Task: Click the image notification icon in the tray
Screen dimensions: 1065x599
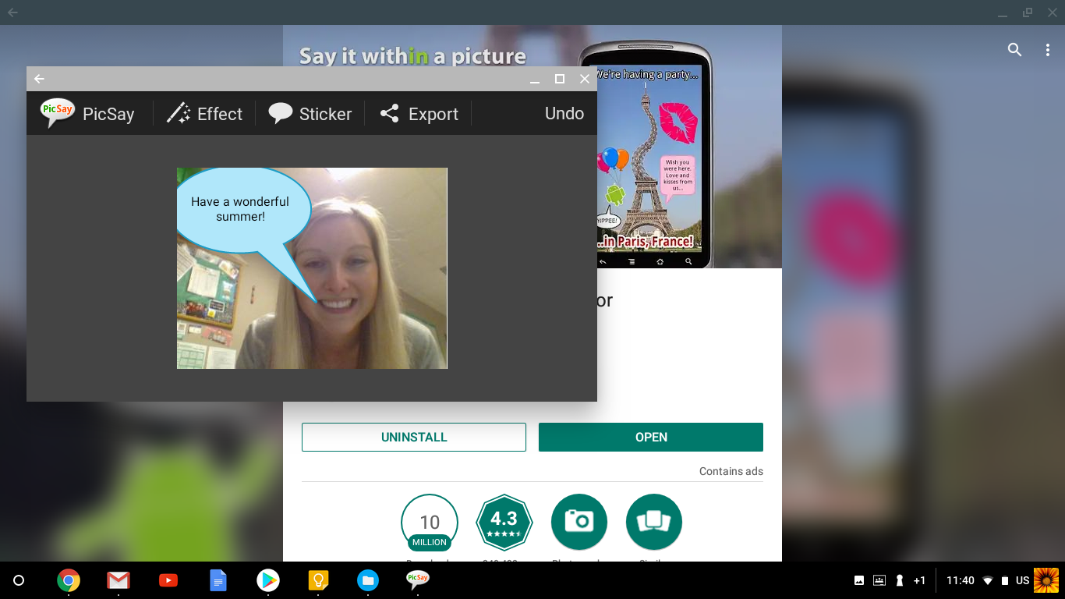Action: coord(859,580)
